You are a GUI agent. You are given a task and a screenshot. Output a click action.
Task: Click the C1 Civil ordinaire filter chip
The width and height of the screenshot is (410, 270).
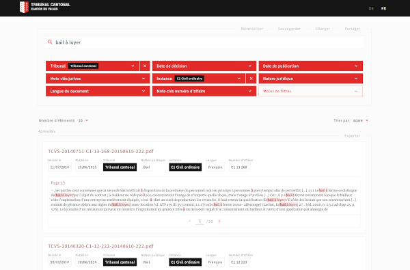point(189,79)
